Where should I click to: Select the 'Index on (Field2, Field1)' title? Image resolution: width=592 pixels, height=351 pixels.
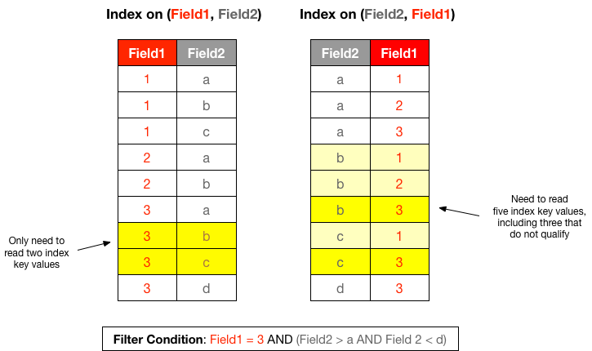(377, 15)
